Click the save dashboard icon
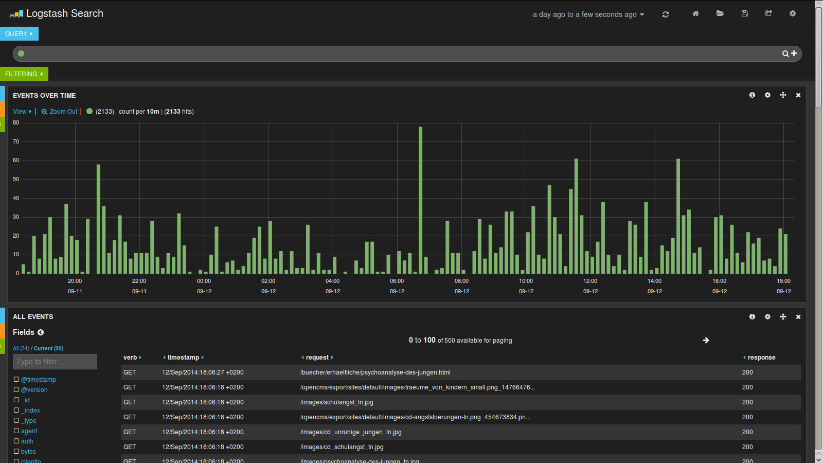This screenshot has height=463, width=823. 744,14
